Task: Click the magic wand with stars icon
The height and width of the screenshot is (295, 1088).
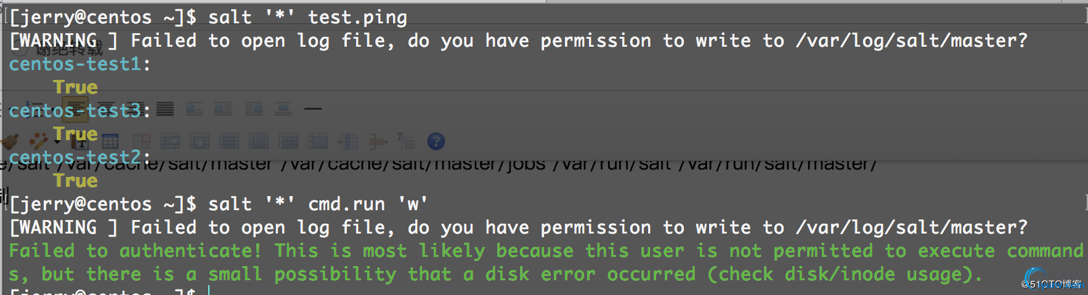Action: (x=38, y=141)
